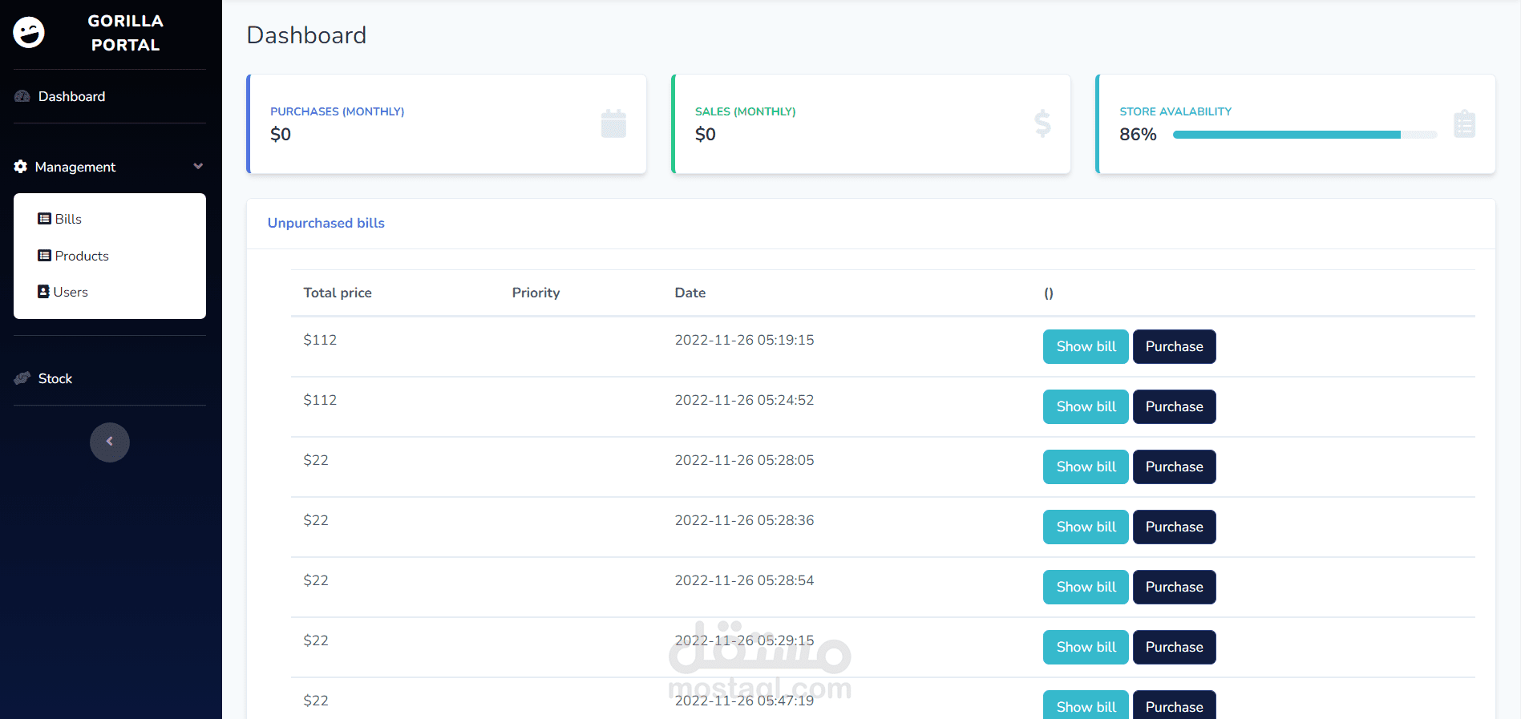Screen dimensions: 1521x719
Task: Click SALES (MONTHLY) card label
Action: (745, 111)
